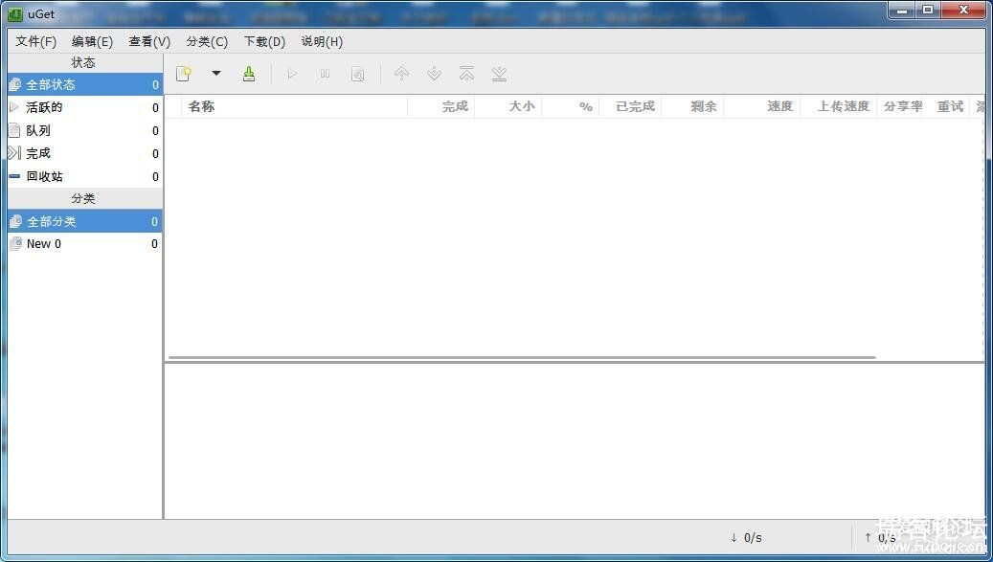Select the 完成 status row
The height and width of the screenshot is (562, 993).
pos(85,154)
